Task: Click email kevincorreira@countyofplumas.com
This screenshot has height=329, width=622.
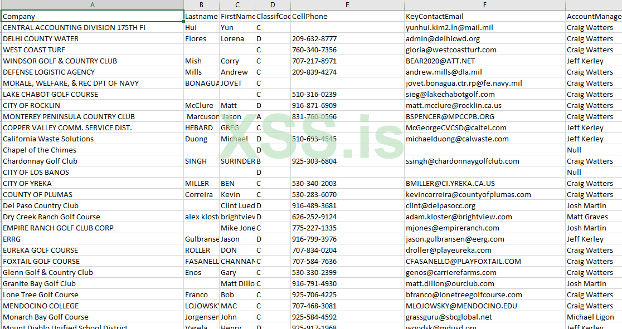Action: click(469, 194)
